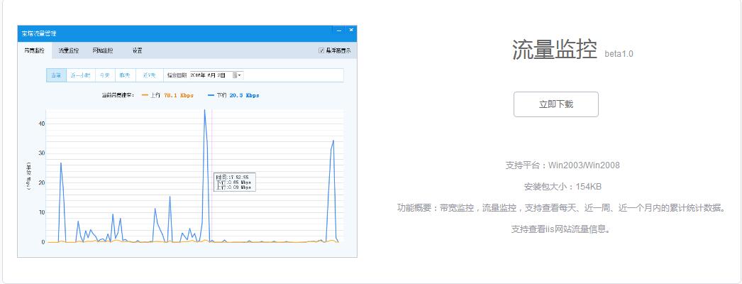Open the calendar dropdown beside 指定日期
The height and width of the screenshot is (284, 742).
pyautogui.click(x=238, y=75)
